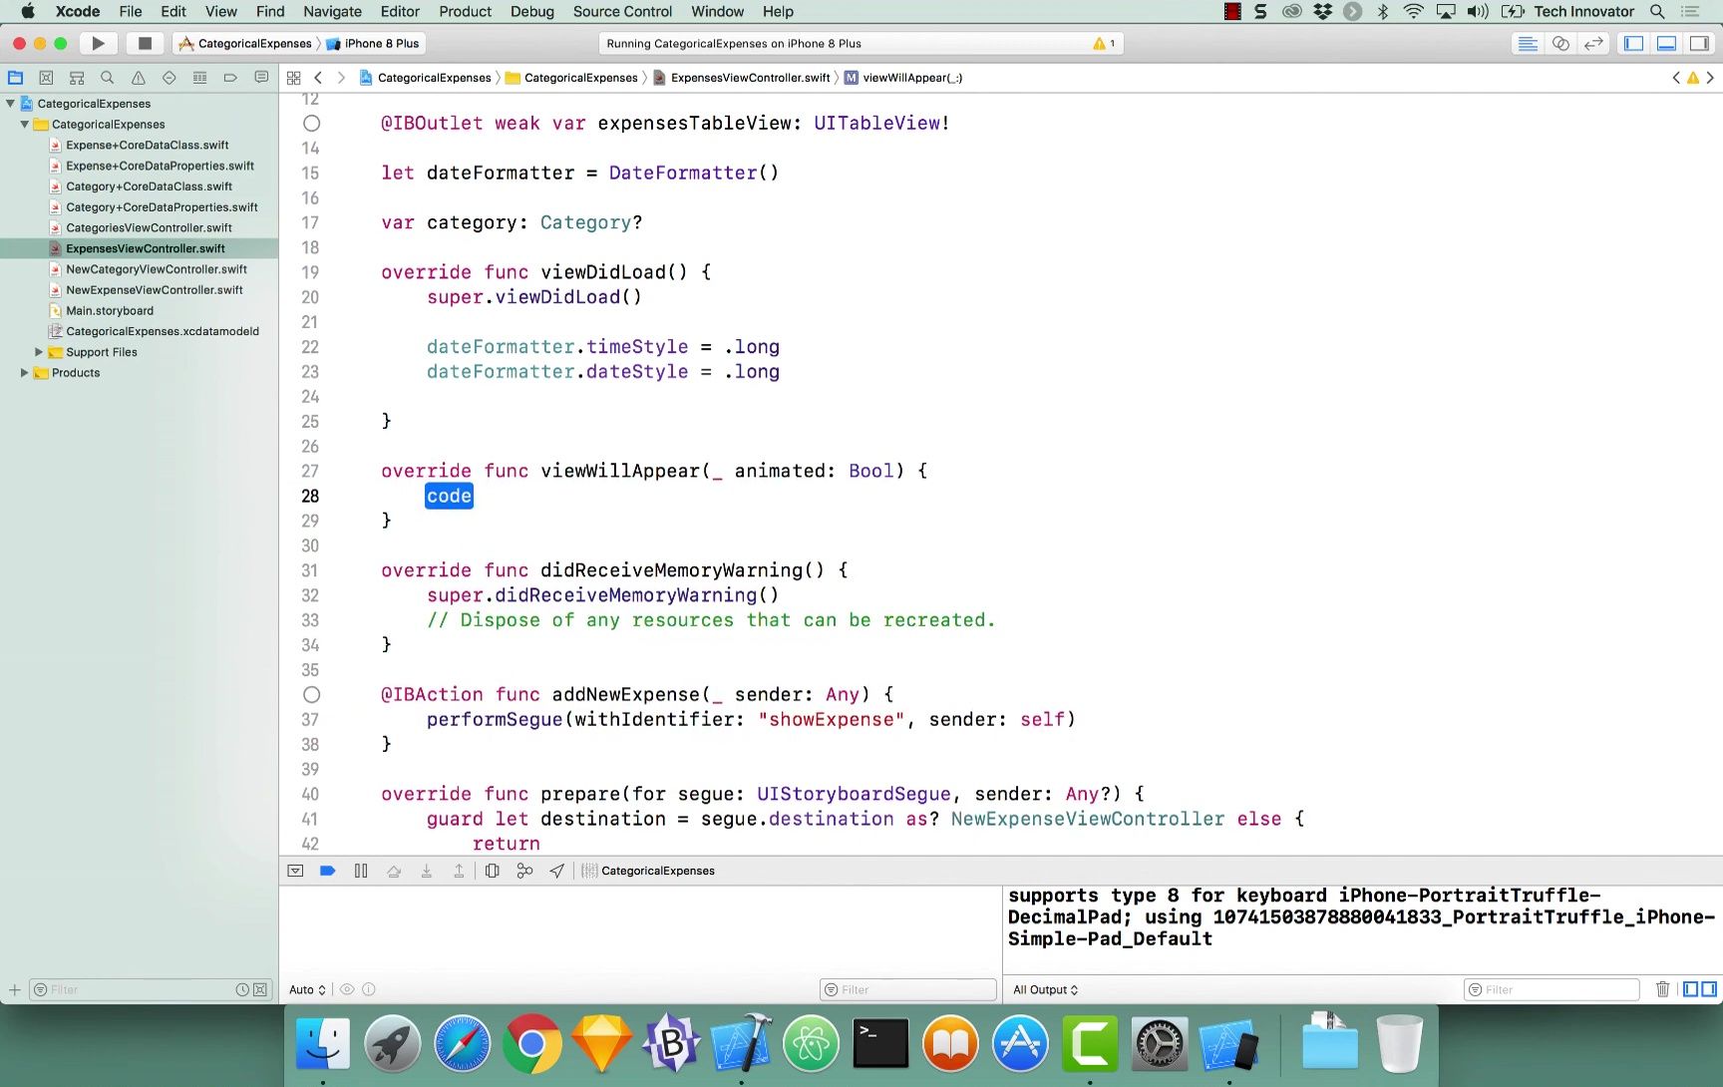
Task: Toggle IBOutlet connection circle for expensesTableView
Action: pyautogui.click(x=311, y=124)
